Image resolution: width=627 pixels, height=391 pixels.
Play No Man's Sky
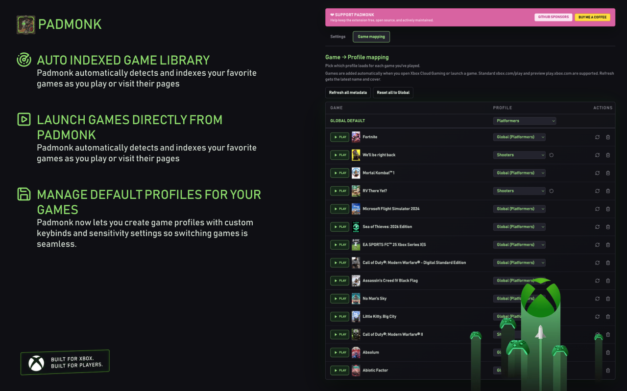click(339, 299)
